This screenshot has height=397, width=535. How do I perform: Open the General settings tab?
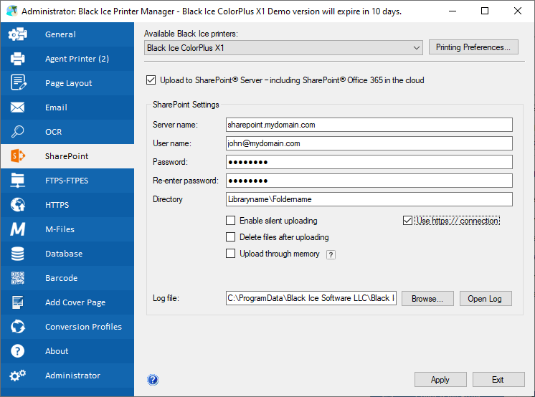(67, 34)
